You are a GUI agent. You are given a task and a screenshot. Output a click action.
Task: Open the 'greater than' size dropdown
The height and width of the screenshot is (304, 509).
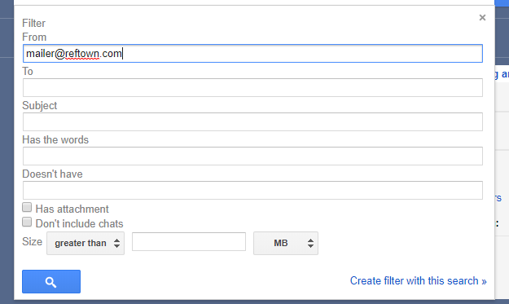[x=86, y=243]
